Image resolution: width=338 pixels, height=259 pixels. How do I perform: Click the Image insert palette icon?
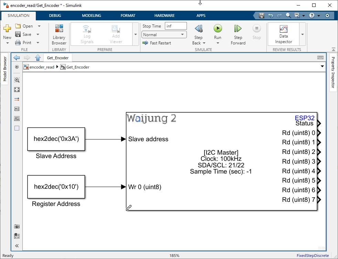pyautogui.click(x=17, y=118)
